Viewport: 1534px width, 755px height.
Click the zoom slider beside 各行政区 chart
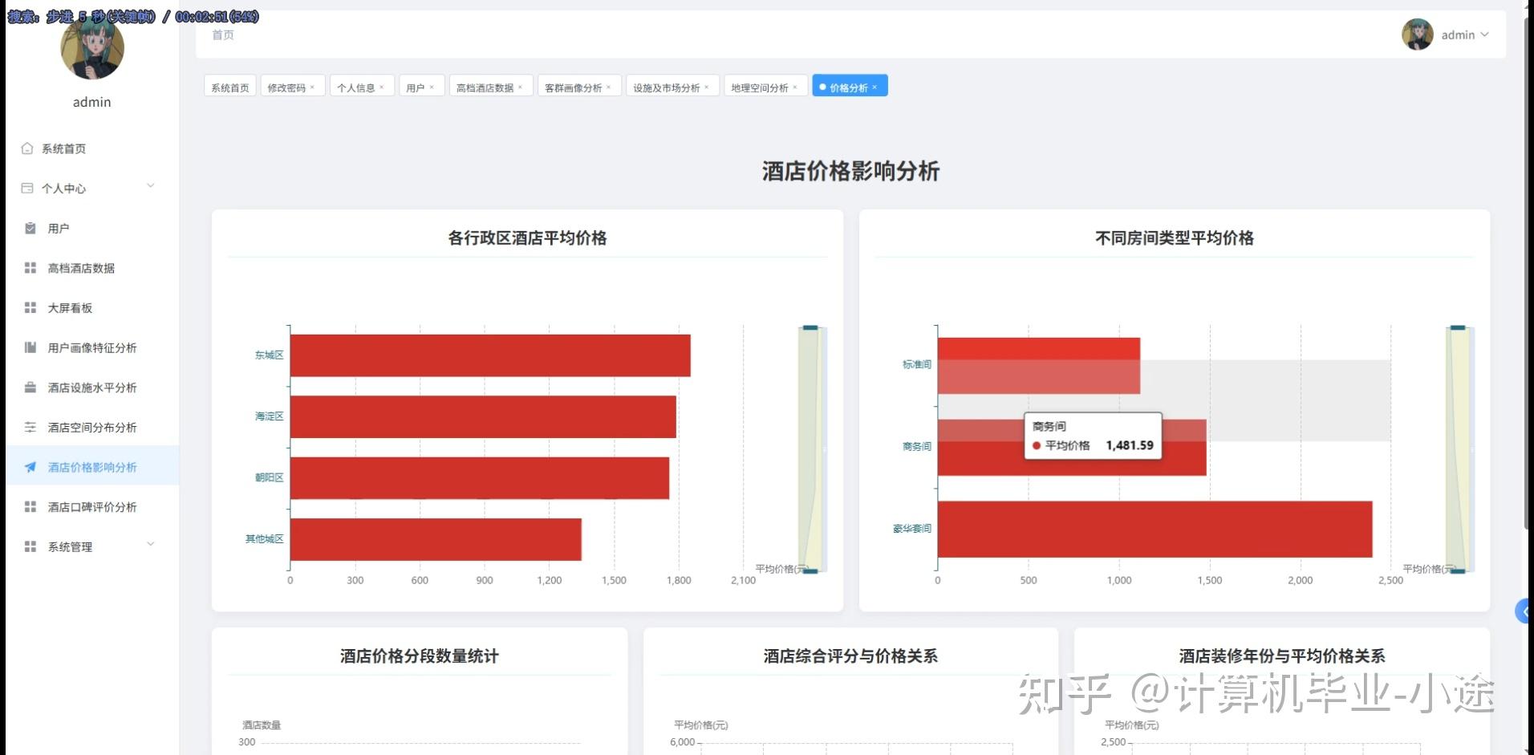click(x=810, y=449)
